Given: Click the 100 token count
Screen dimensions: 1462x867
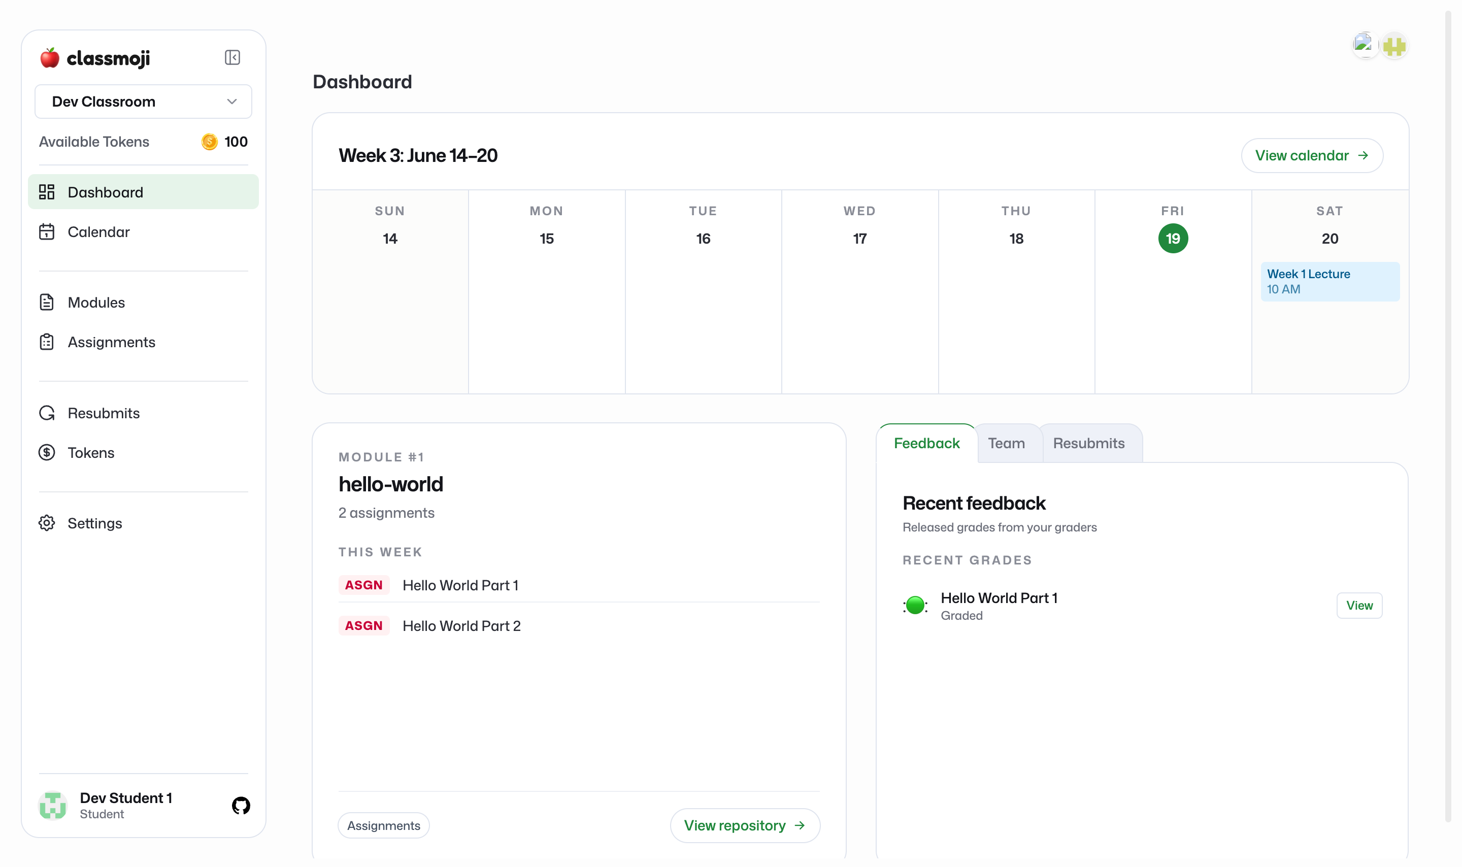Looking at the screenshot, I should [236, 142].
